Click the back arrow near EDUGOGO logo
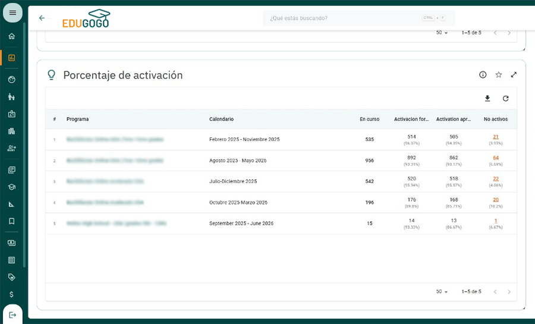 click(42, 18)
